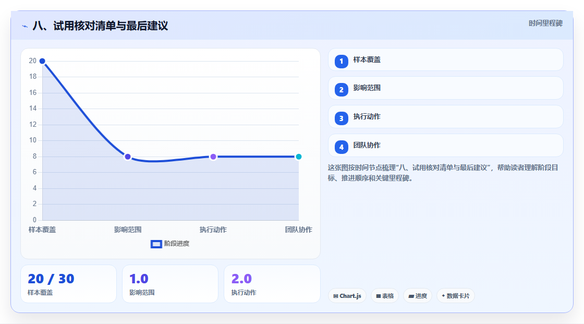This screenshot has width=584, height=324.
Task: Click the y-axis value 10
Action: pyautogui.click(x=33, y=140)
